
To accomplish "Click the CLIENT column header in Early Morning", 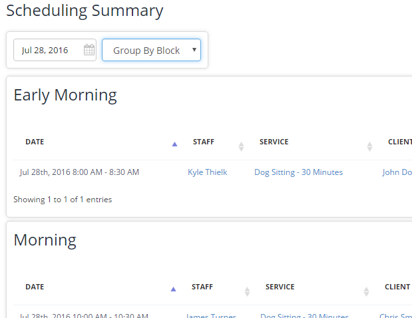I will coord(399,142).
